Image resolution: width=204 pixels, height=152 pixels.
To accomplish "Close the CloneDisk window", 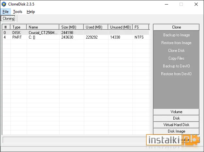I will pos(196,4).
